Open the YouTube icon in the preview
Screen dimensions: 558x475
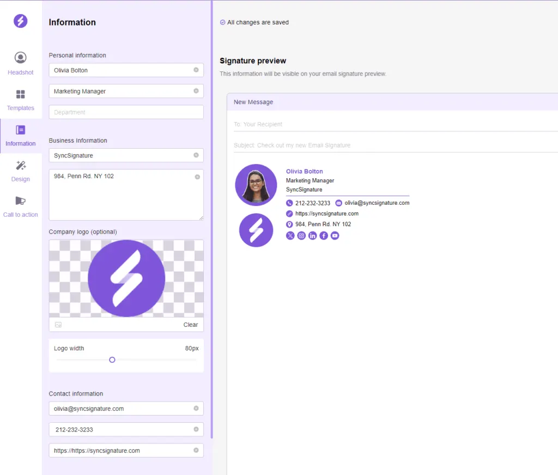[x=334, y=235]
